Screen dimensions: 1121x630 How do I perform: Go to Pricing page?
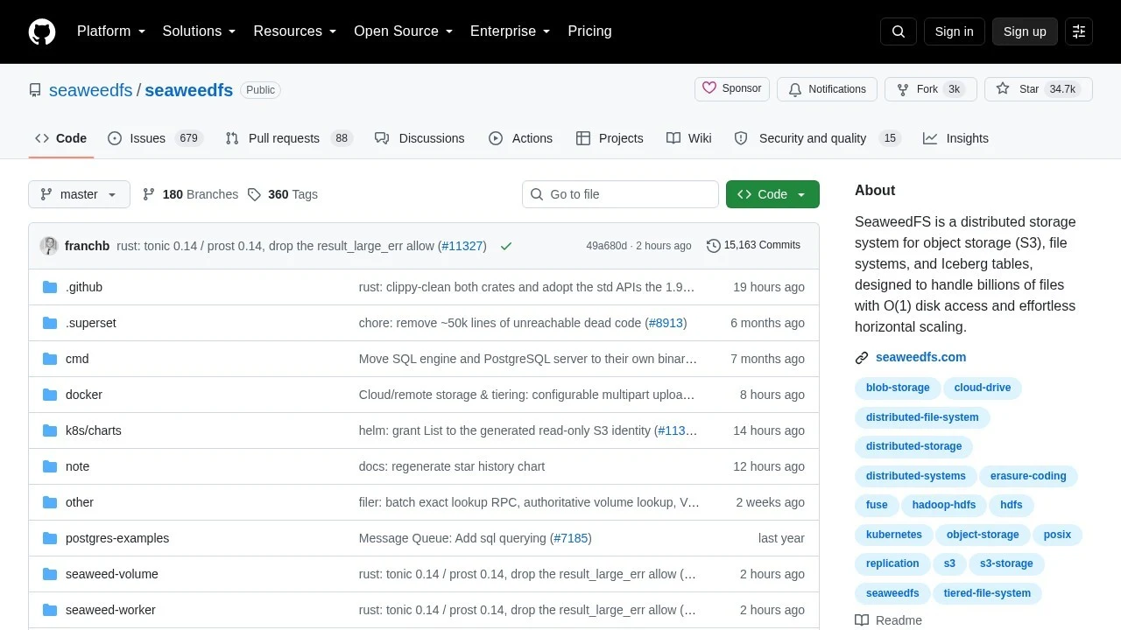(x=589, y=31)
